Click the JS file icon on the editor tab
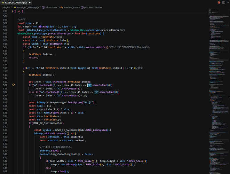The width and height of the screenshot is (230, 174). click(x=3, y=2)
